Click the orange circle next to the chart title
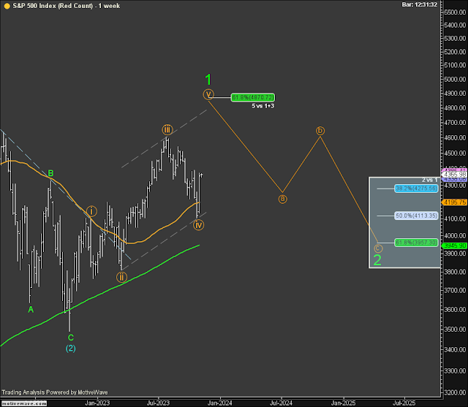Viewport: 468px width, 407px height. tap(7, 6)
